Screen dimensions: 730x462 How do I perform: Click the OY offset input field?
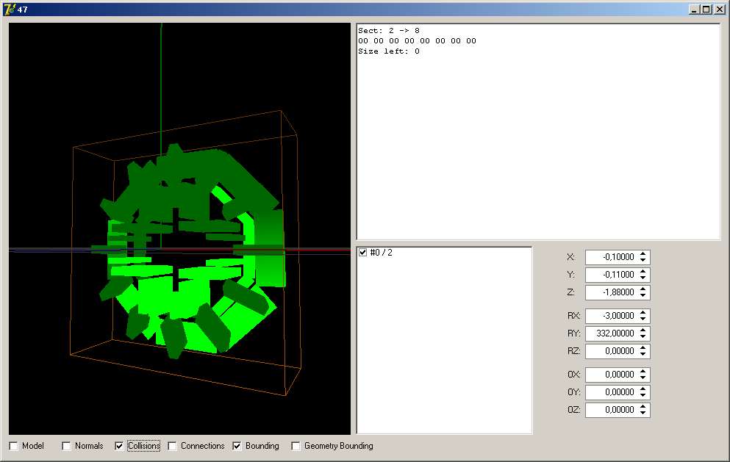tap(610, 392)
